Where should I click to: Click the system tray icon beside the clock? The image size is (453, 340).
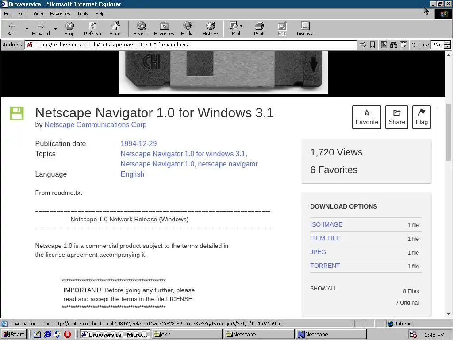point(413,335)
